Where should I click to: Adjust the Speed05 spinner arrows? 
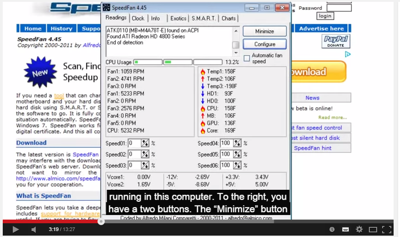coord(237,154)
